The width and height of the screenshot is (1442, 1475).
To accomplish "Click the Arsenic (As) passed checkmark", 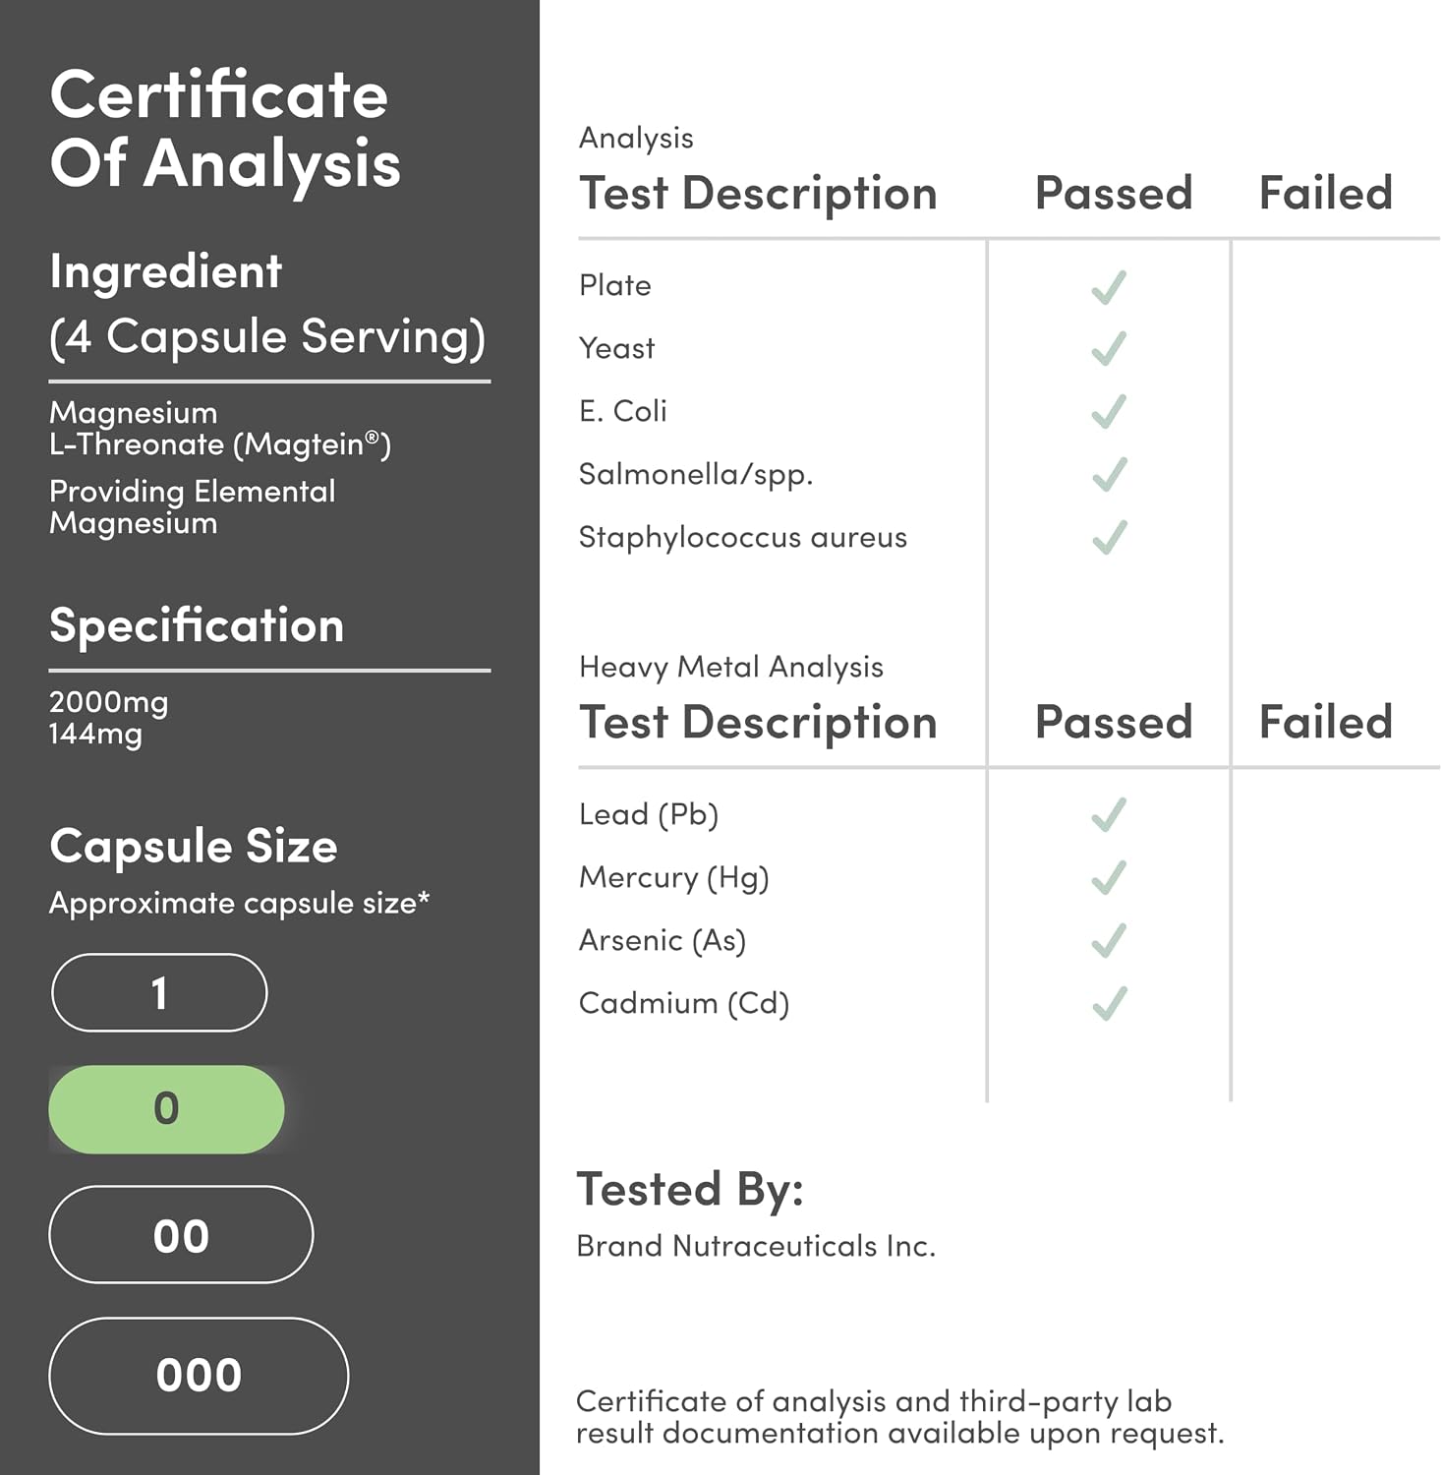I will [1109, 940].
